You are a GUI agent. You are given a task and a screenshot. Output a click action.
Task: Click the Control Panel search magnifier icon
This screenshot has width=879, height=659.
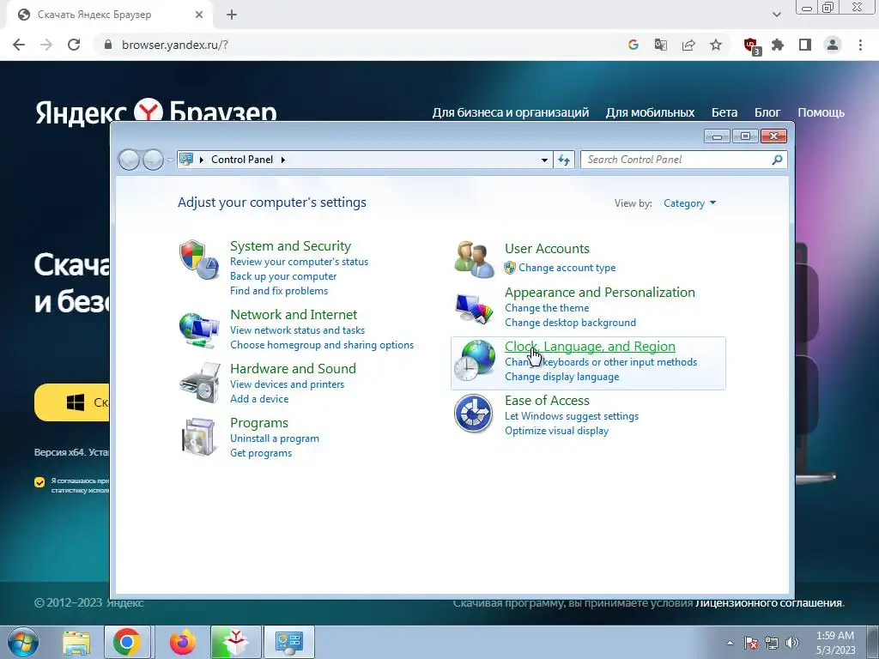click(777, 160)
